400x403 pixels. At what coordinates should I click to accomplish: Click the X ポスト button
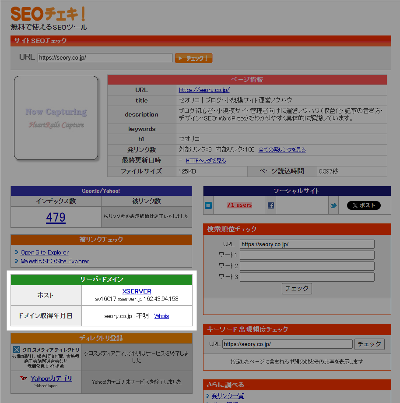click(x=364, y=205)
